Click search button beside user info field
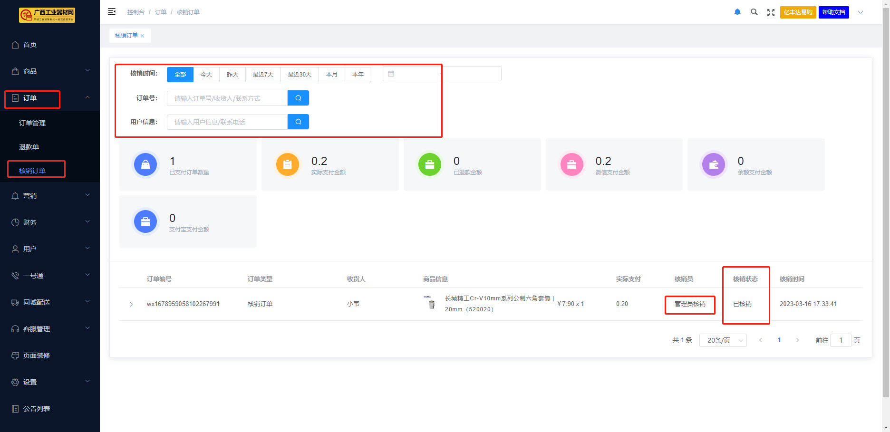The width and height of the screenshot is (890, 432). 298,122
